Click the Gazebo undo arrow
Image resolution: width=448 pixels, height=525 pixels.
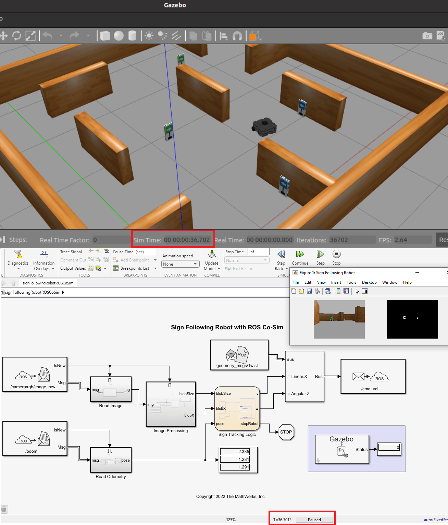(48, 36)
